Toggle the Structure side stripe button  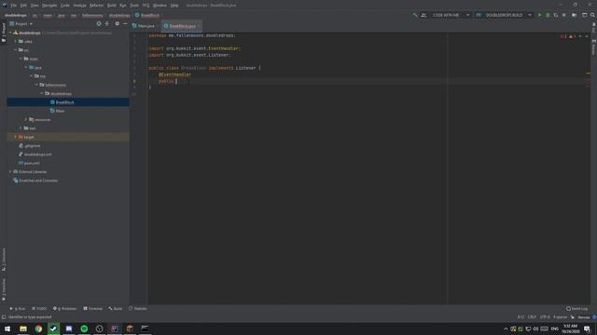(4, 260)
